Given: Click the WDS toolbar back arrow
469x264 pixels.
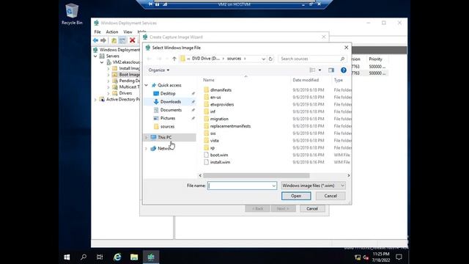Looking at the screenshot, I should click(95, 40).
